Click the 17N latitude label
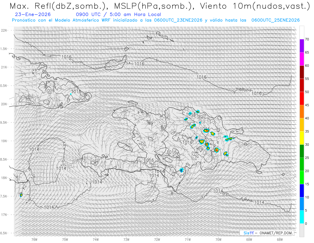This screenshot has width=314, height=243. [4, 215]
